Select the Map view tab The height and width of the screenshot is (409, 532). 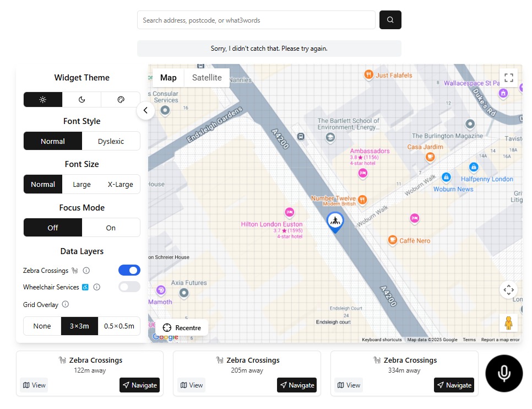click(x=168, y=78)
